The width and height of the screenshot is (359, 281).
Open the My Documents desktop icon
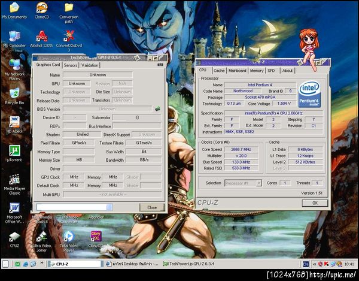point(14,10)
